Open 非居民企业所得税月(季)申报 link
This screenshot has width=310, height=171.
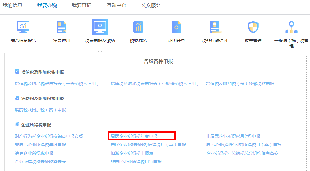tap(233, 136)
